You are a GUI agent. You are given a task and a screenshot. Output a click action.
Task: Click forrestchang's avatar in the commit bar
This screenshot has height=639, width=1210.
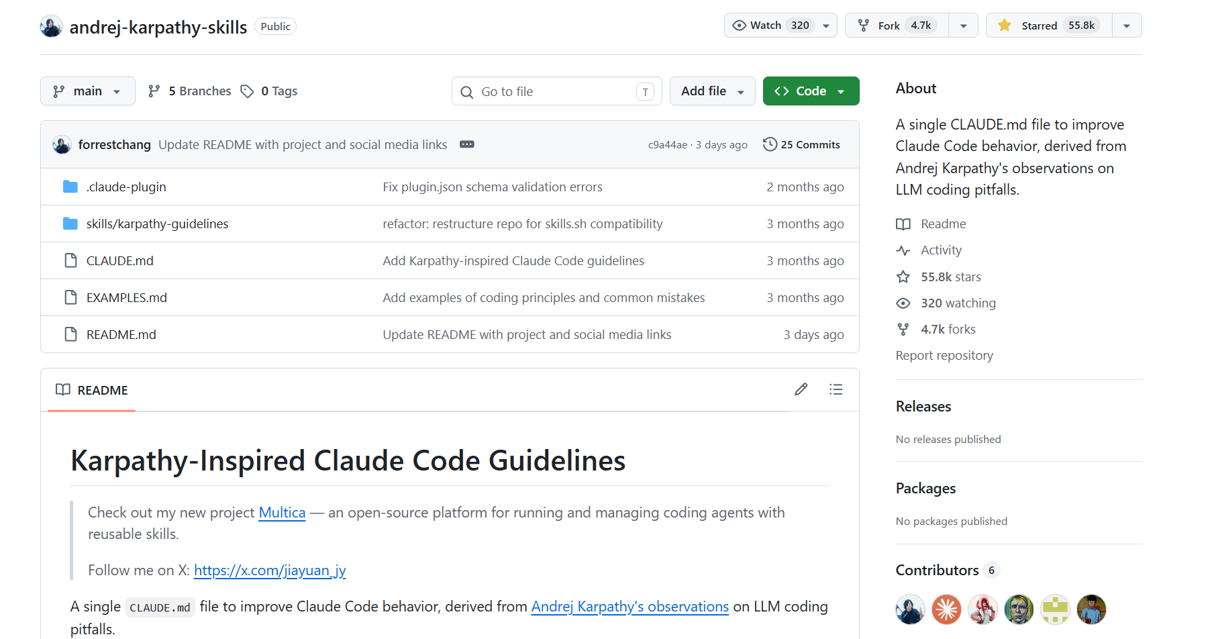(x=62, y=144)
